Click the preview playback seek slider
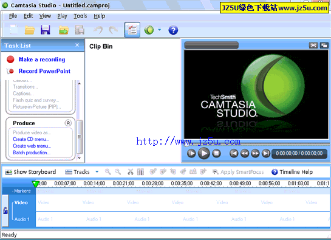The height and width of the screenshot is (240, 331). 256,144
